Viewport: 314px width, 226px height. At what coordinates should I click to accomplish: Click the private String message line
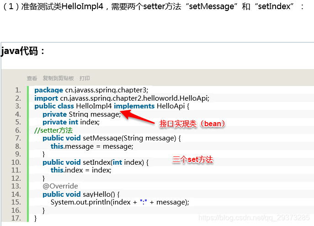point(82,114)
